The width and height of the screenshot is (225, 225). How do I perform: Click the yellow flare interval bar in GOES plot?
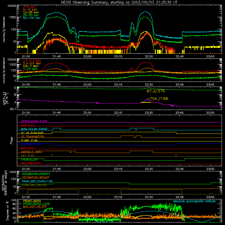146,102
